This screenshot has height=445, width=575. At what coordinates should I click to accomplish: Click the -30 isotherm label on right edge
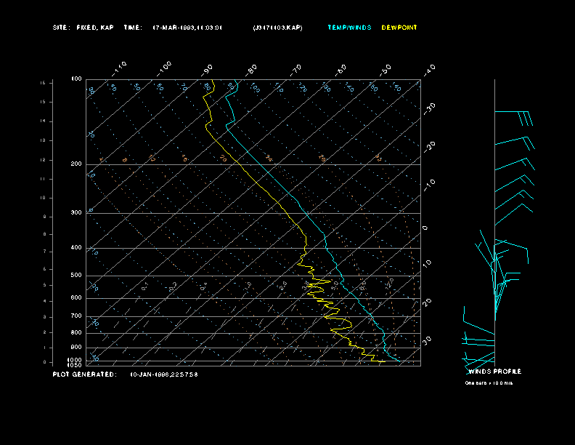tap(430, 108)
